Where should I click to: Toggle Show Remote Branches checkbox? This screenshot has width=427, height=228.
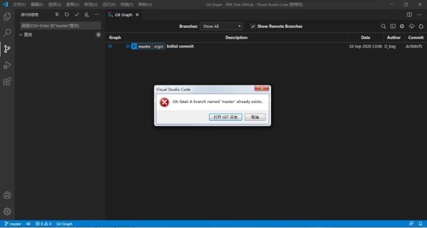click(253, 27)
